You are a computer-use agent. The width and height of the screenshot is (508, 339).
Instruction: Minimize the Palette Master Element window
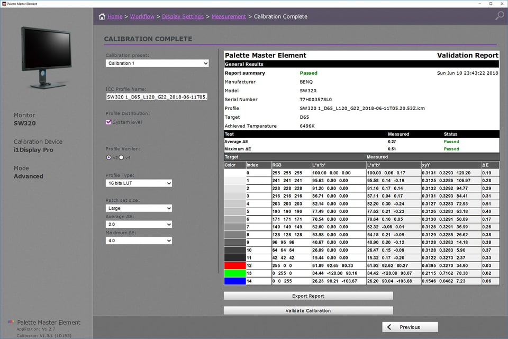(x=480, y=4)
